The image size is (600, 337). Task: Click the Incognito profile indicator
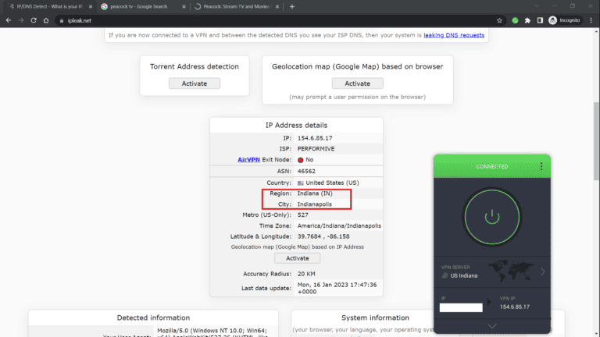tap(562, 20)
